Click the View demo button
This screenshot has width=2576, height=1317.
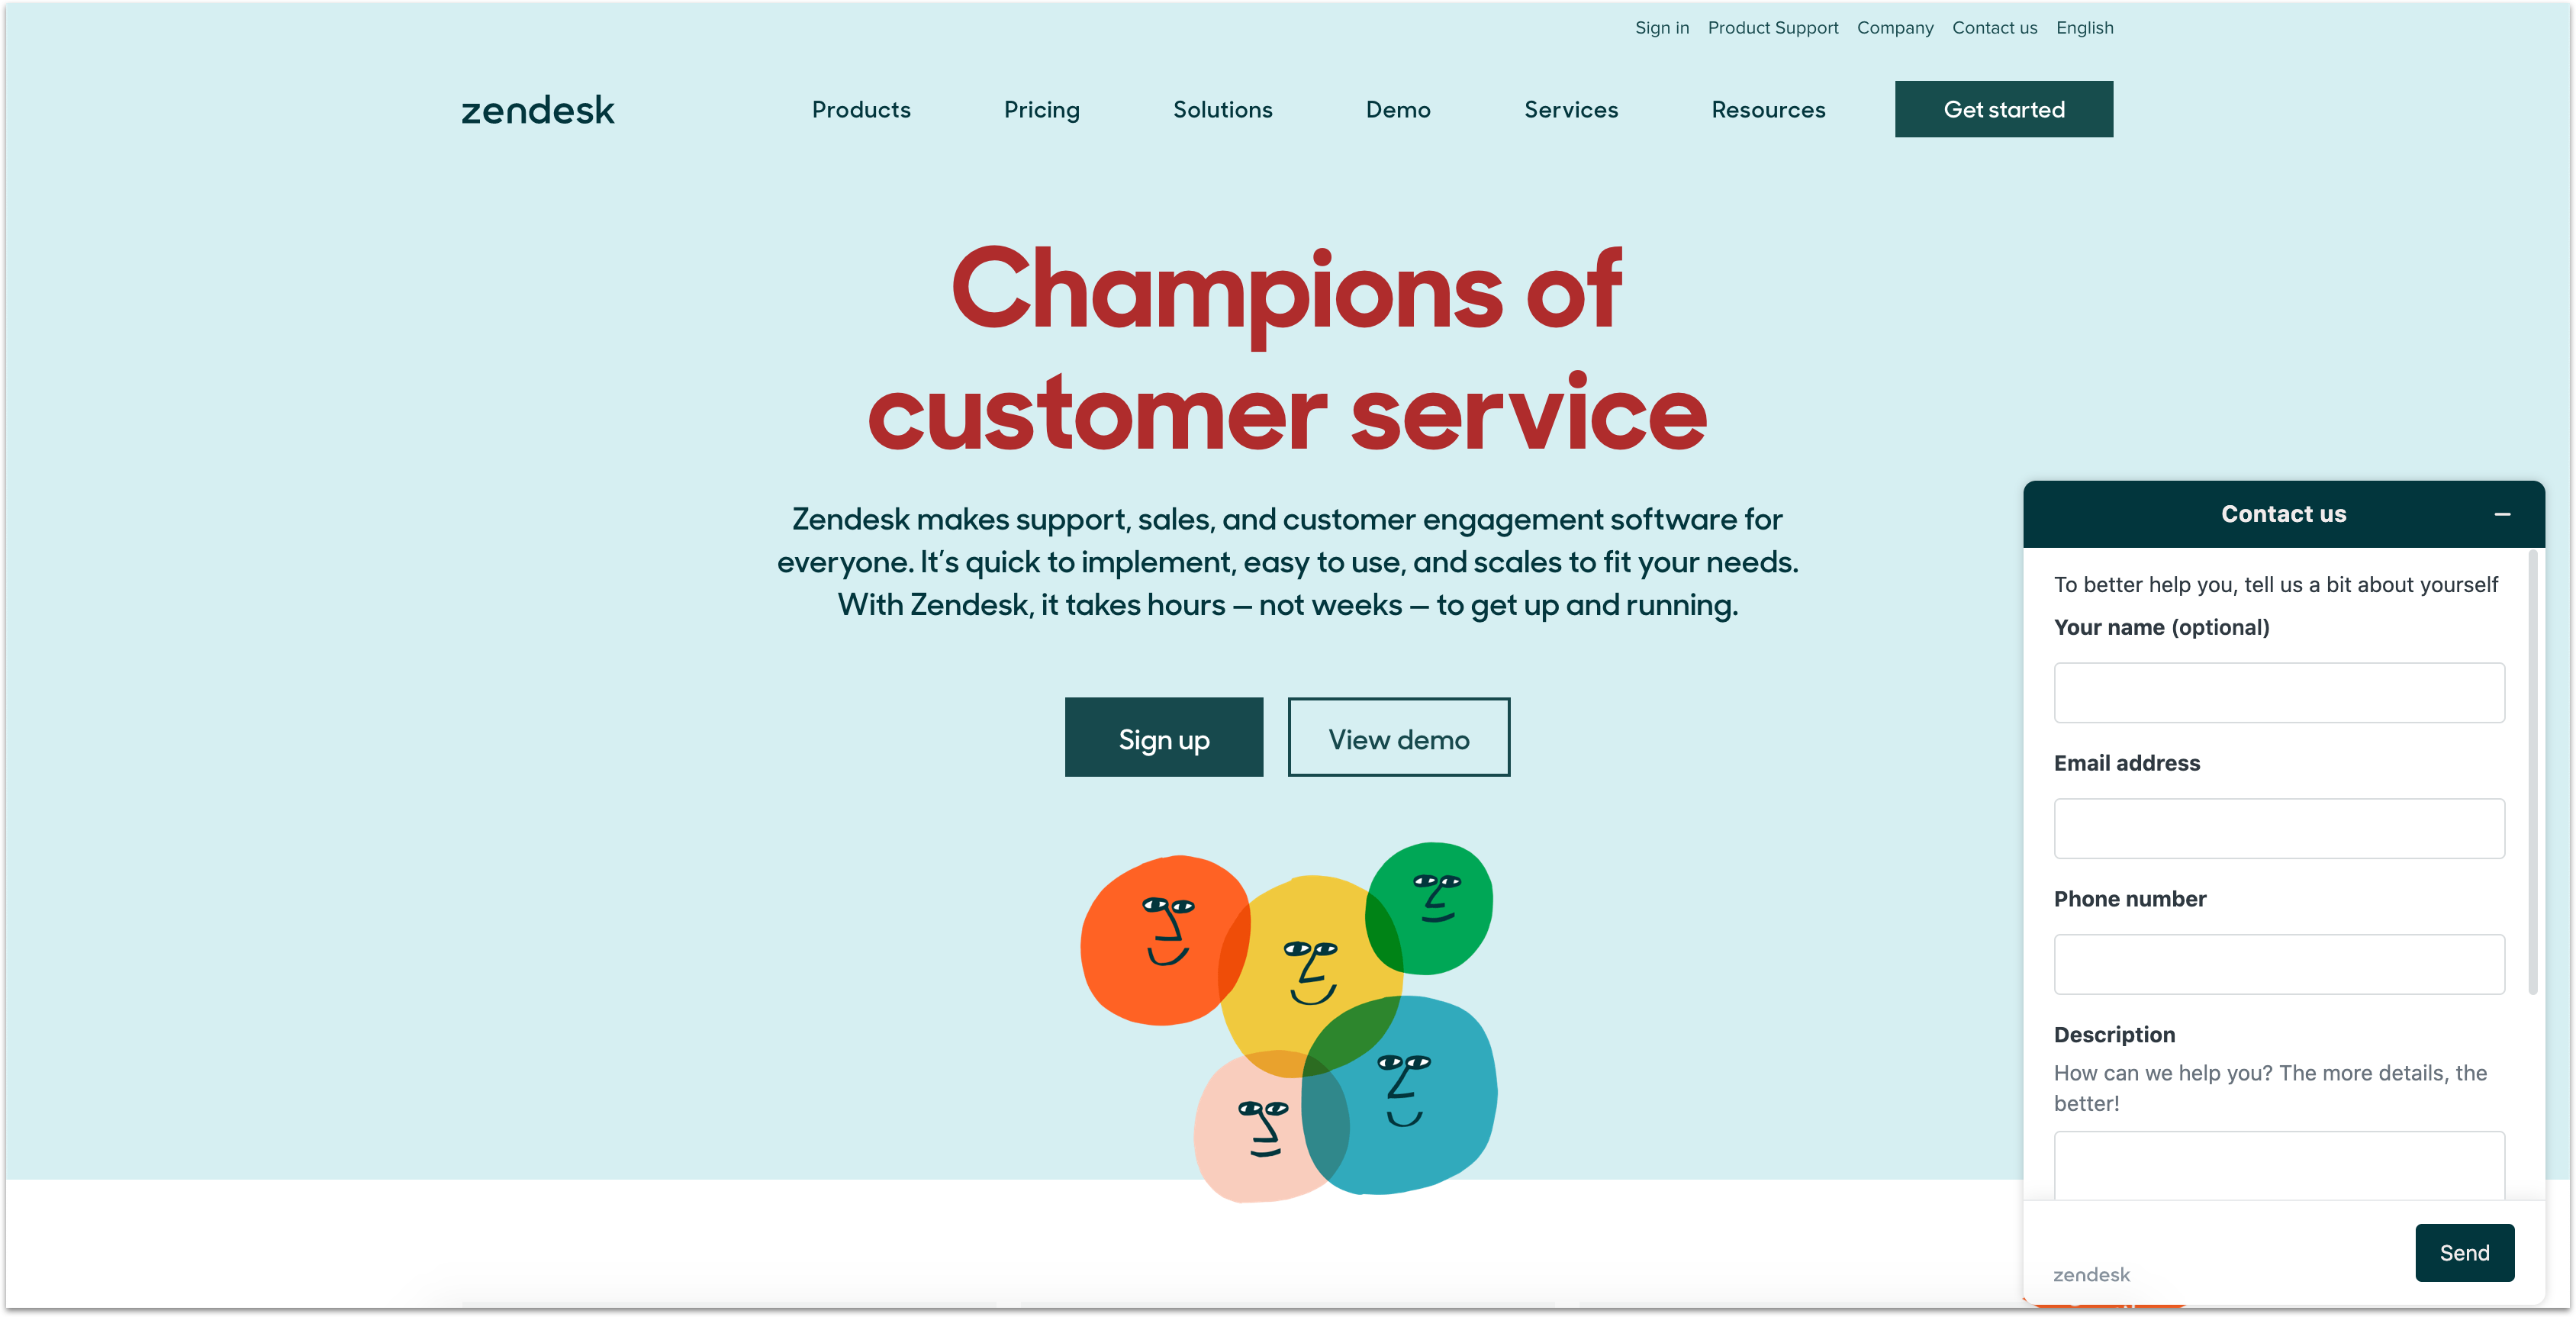point(1399,736)
